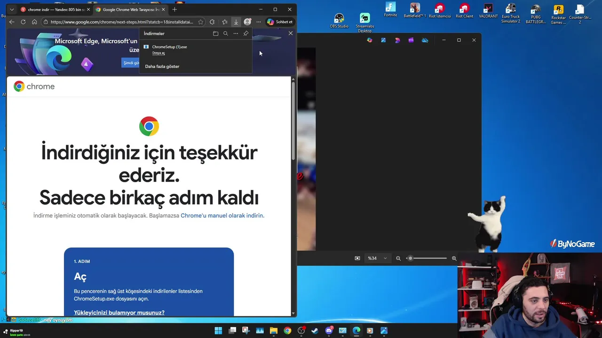This screenshot has height=338, width=602.
Task: Dismiss the Microsoft Edge banner with X
Action: (x=291, y=33)
